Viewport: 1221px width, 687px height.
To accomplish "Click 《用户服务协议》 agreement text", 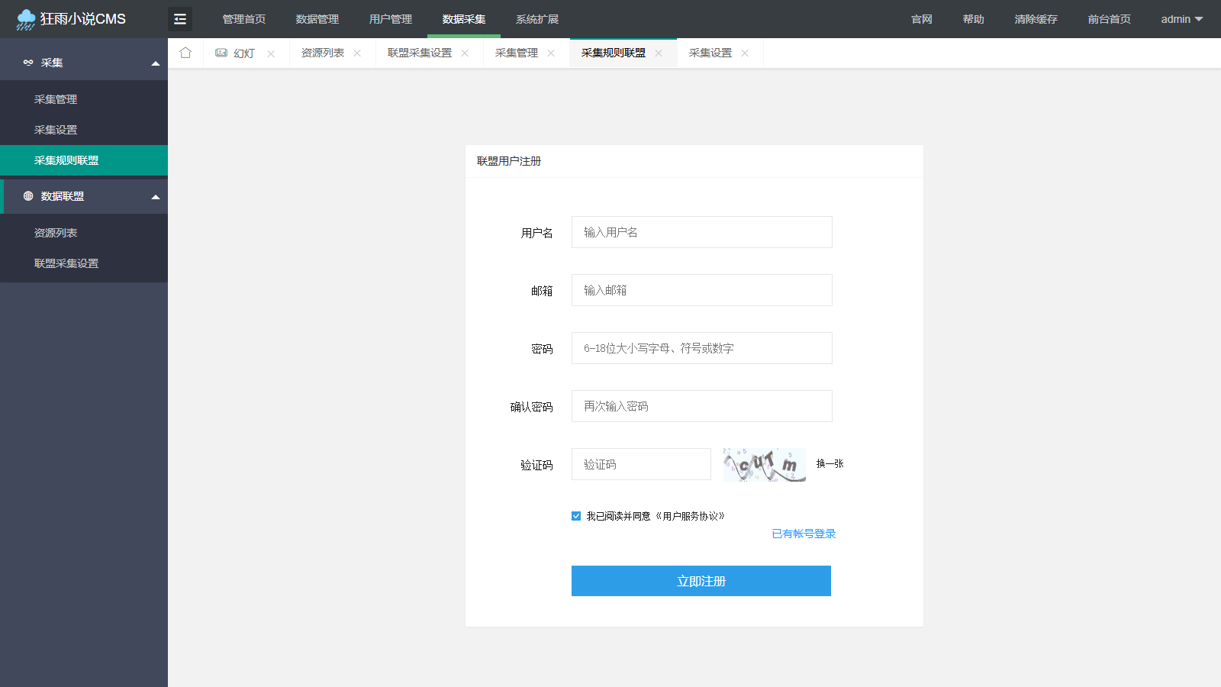I will tap(691, 516).
